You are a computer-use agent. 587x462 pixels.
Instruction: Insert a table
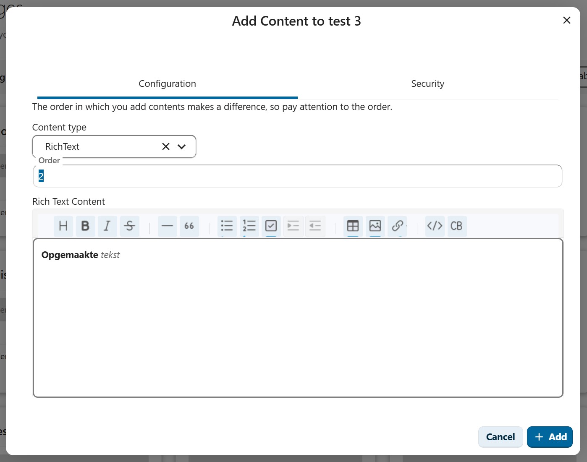pyautogui.click(x=353, y=226)
